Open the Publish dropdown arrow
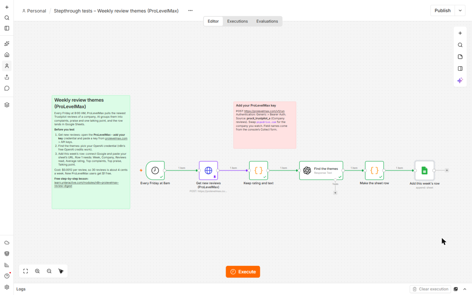 460,11
